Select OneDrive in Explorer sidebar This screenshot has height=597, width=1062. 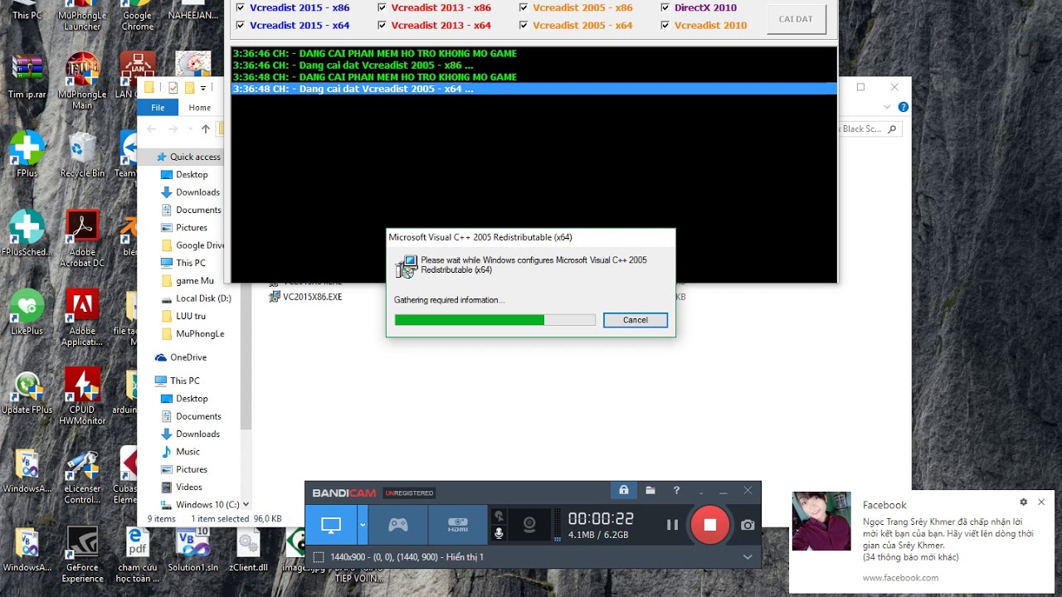188,357
